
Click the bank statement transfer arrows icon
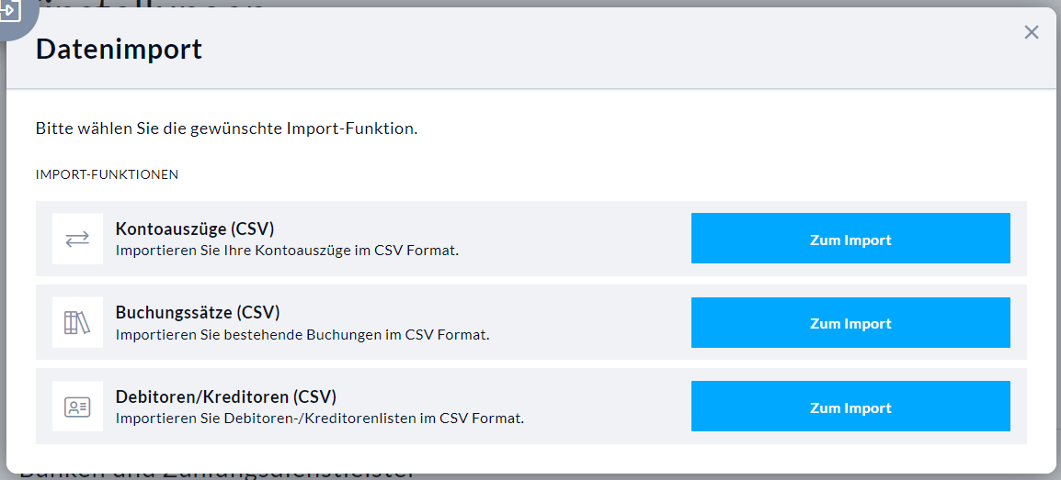[77, 239]
